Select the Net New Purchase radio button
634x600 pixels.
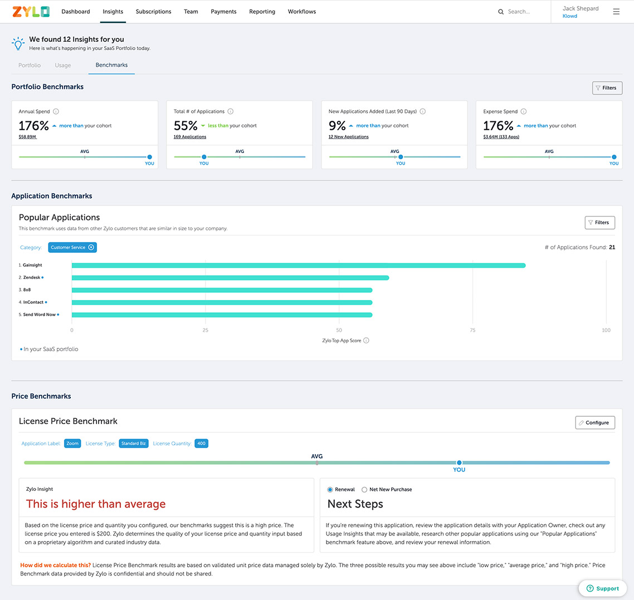pos(364,490)
